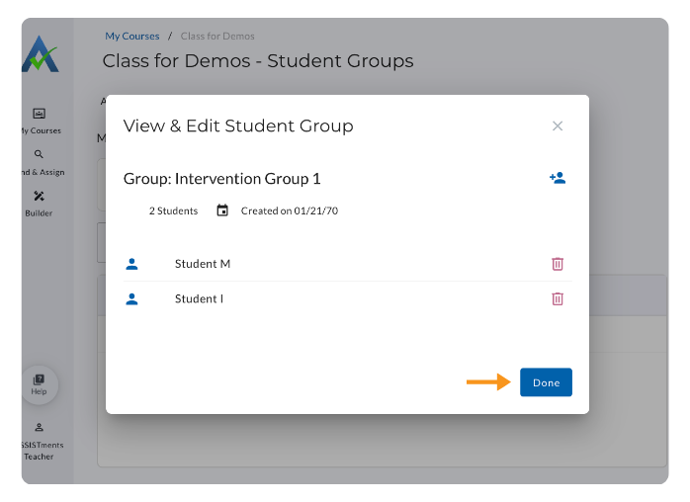This screenshot has height=502, width=690.
Task: Open the Help button
Action: click(x=40, y=384)
